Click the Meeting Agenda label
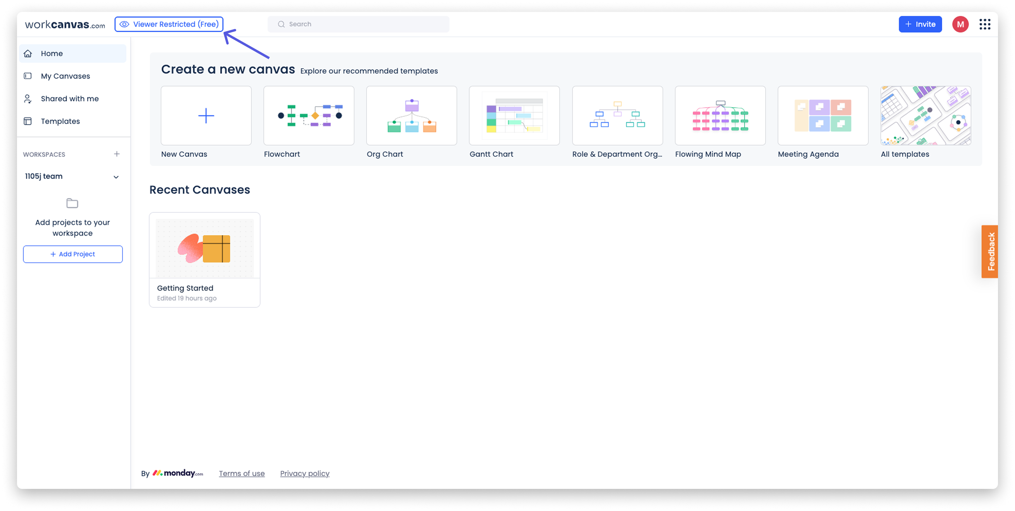 coord(808,154)
